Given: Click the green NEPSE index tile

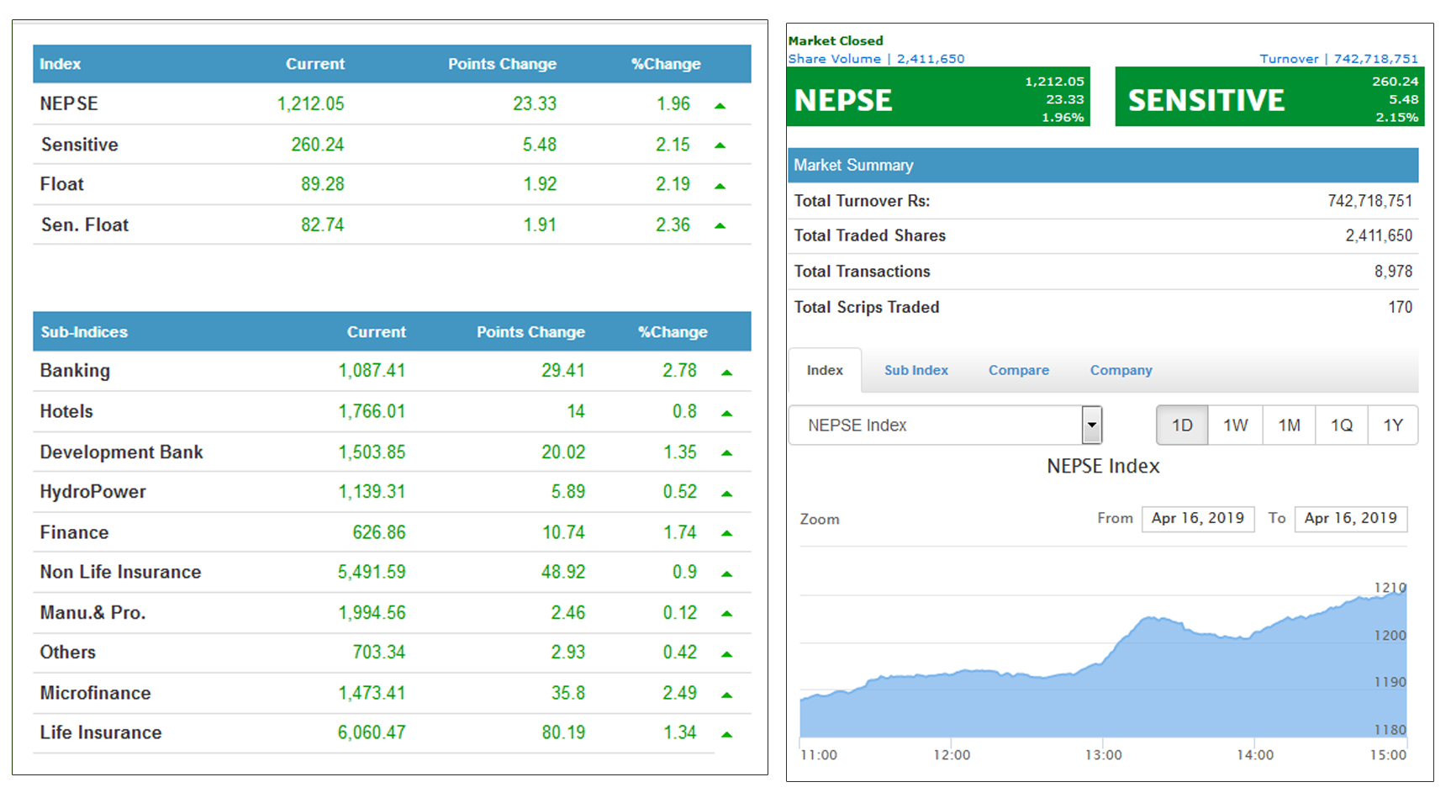Looking at the screenshot, I should pyautogui.click(x=938, y=97).
